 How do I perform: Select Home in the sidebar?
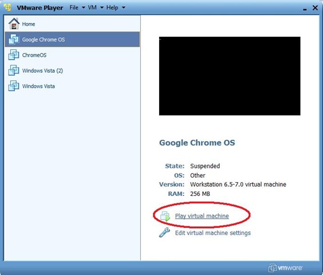(x=72, y=23)
